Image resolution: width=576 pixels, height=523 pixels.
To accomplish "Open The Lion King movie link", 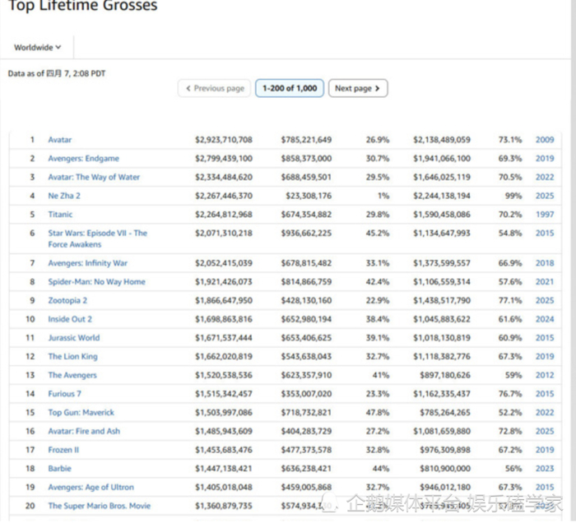I will pyautogui.click(x=72, y=357).
